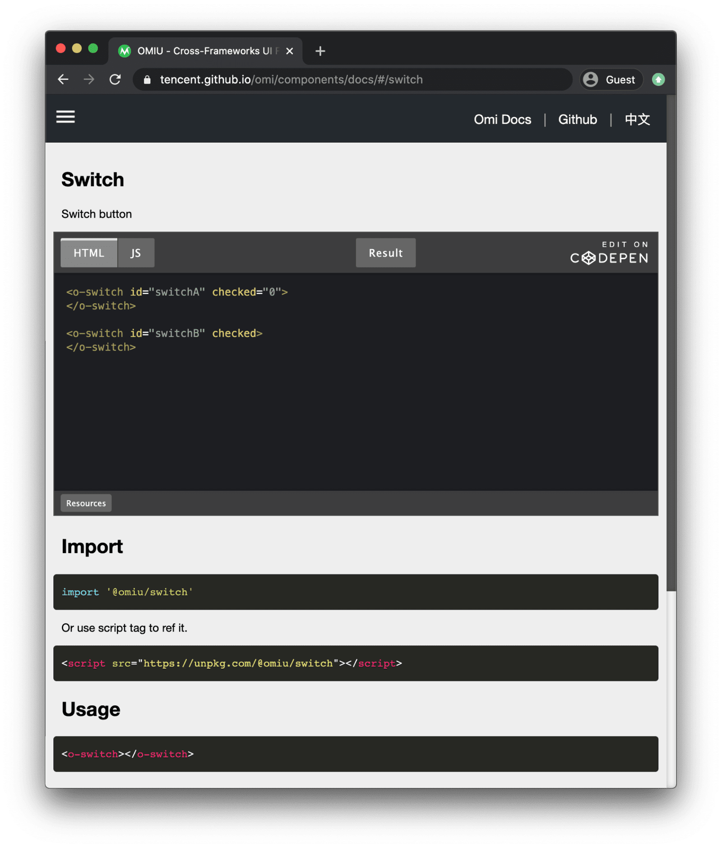The width and height of the screenshot is (722, 848).
Task: Click the forward navigation arrow
Action: [x=89, y=79]
